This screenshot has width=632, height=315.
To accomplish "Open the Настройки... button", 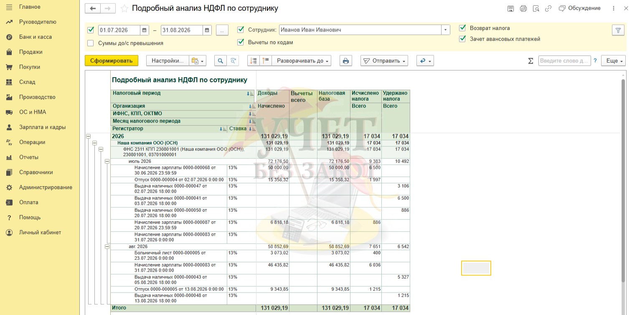I will [168, 61].
